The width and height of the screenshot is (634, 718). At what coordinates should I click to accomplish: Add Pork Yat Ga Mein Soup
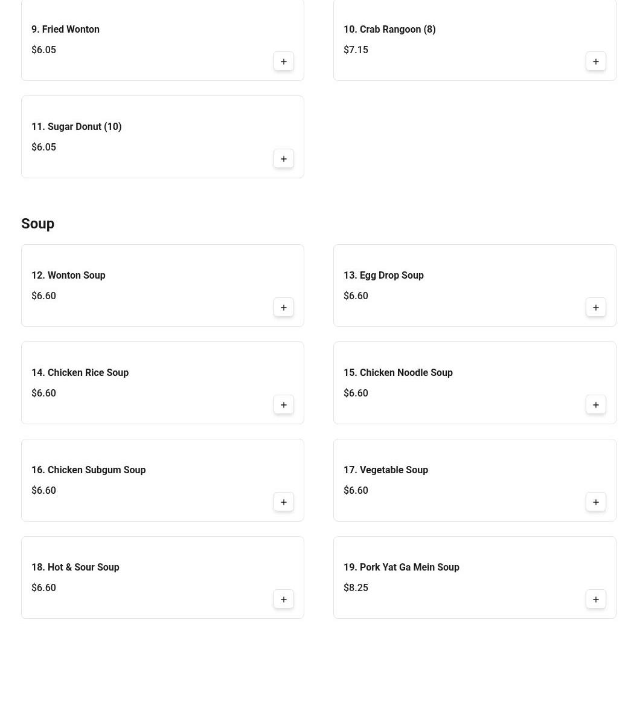pos(595,600)
